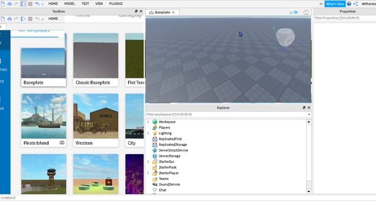Open the Help question mark icon
Image resolution: width=376 pixels, height=211 pixels.
[x=349, y=4]
